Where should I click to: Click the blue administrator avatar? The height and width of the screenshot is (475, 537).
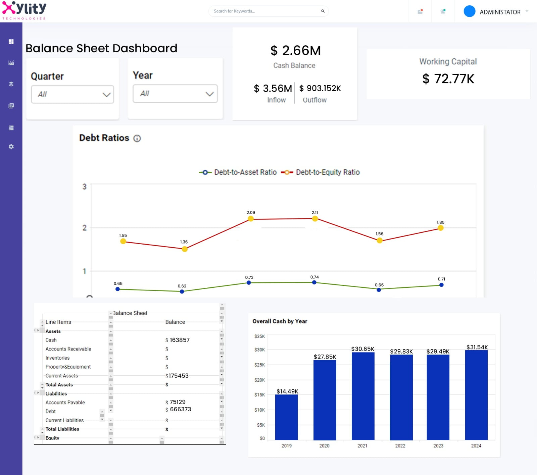click(x=469, y=11)
